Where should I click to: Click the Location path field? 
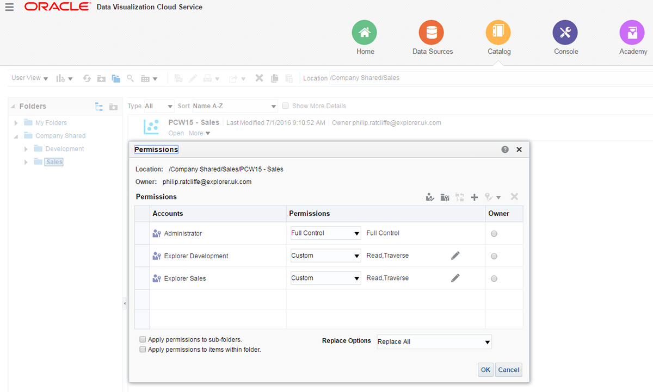[490, 78]
